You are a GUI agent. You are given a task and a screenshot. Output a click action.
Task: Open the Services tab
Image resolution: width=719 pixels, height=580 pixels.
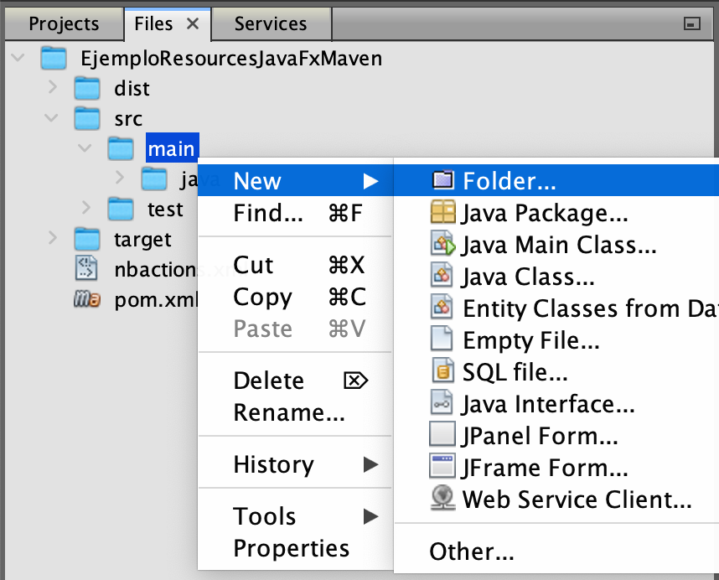270,24
